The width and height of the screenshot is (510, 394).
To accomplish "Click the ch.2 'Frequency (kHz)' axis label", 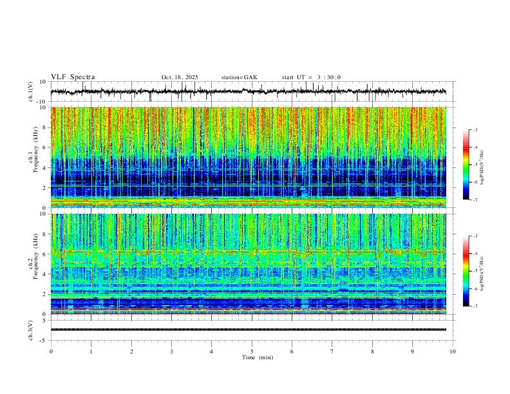I will 35,256.
